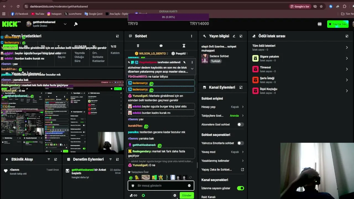
Task: Open the YouTube bookmark
Action: coord(38,14)
